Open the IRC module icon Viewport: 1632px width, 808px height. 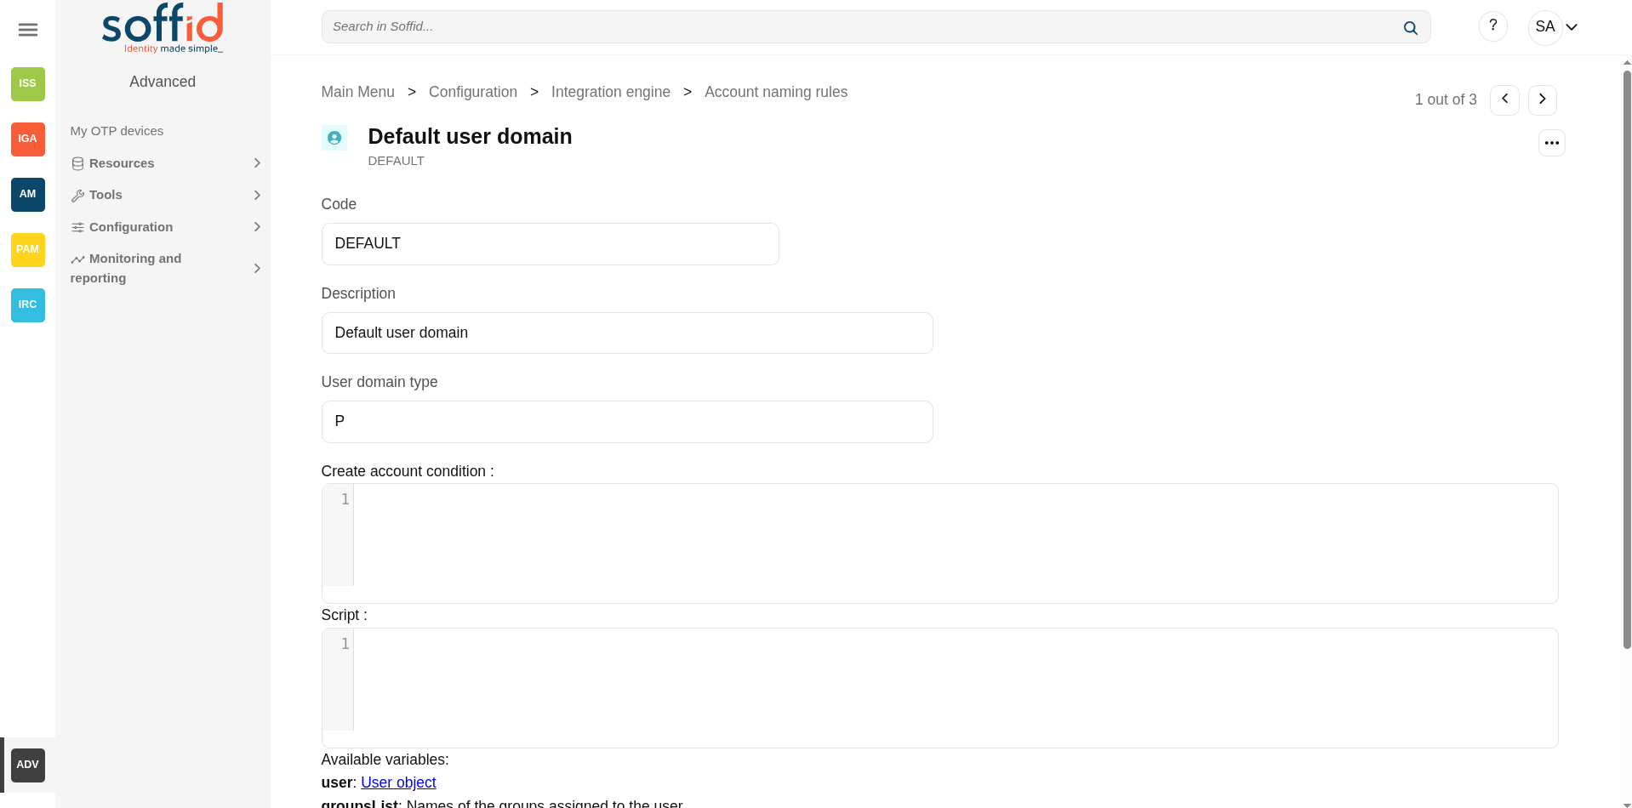click(28, 305)
